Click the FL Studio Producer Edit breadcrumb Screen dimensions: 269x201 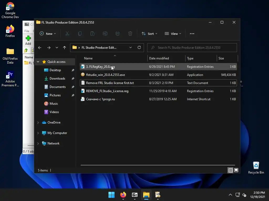(99, 48)
